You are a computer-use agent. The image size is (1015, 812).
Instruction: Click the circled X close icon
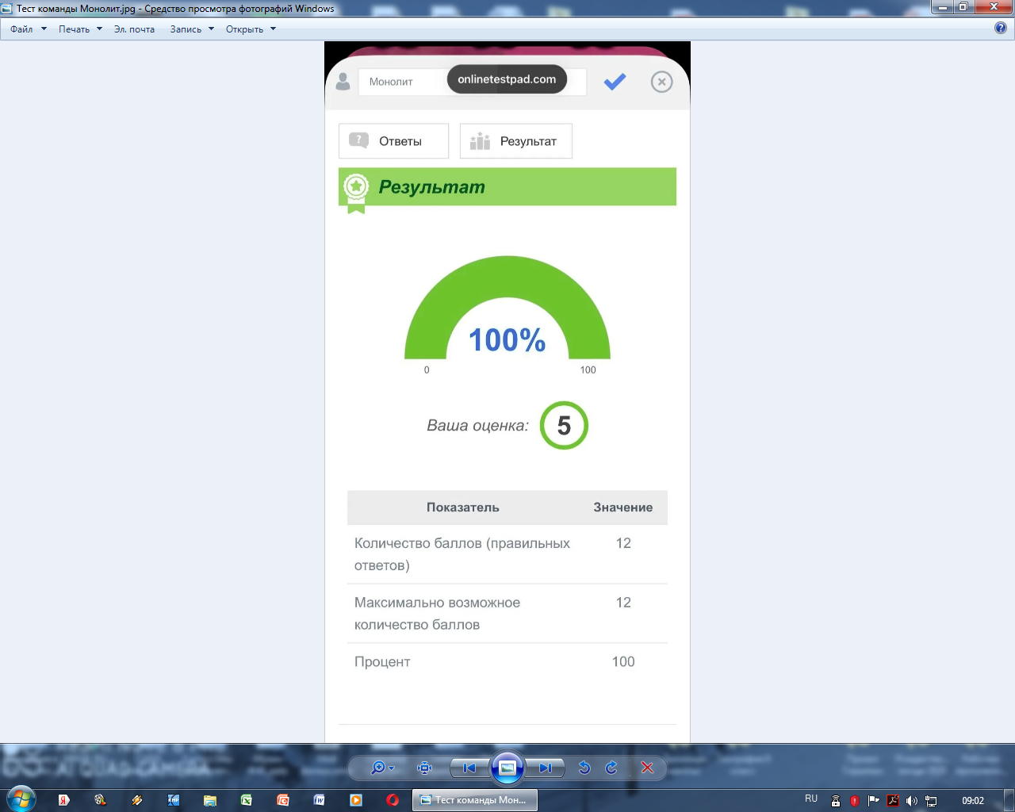(661, 82)
